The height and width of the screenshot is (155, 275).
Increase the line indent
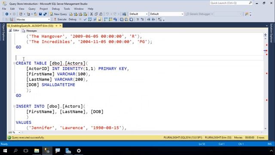[x=153, y=19]
